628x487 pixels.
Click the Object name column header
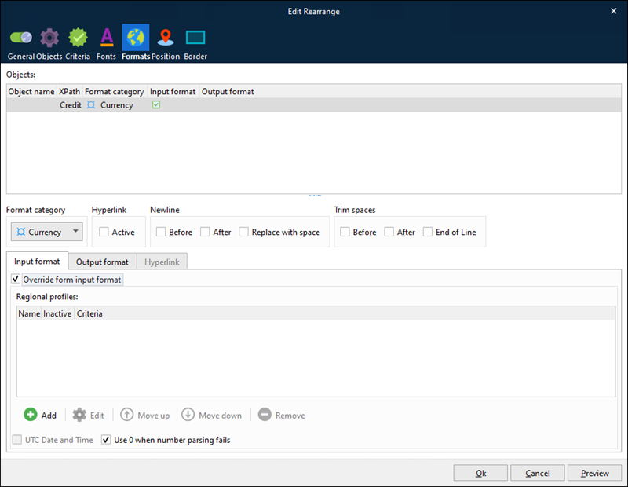pos(31,91)
